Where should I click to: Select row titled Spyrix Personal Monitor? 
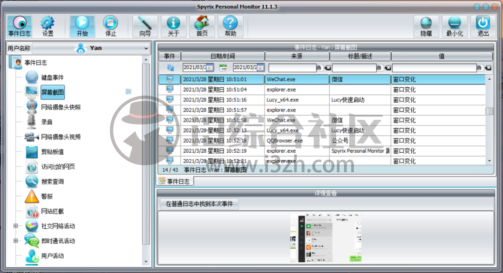pos(322,151)
